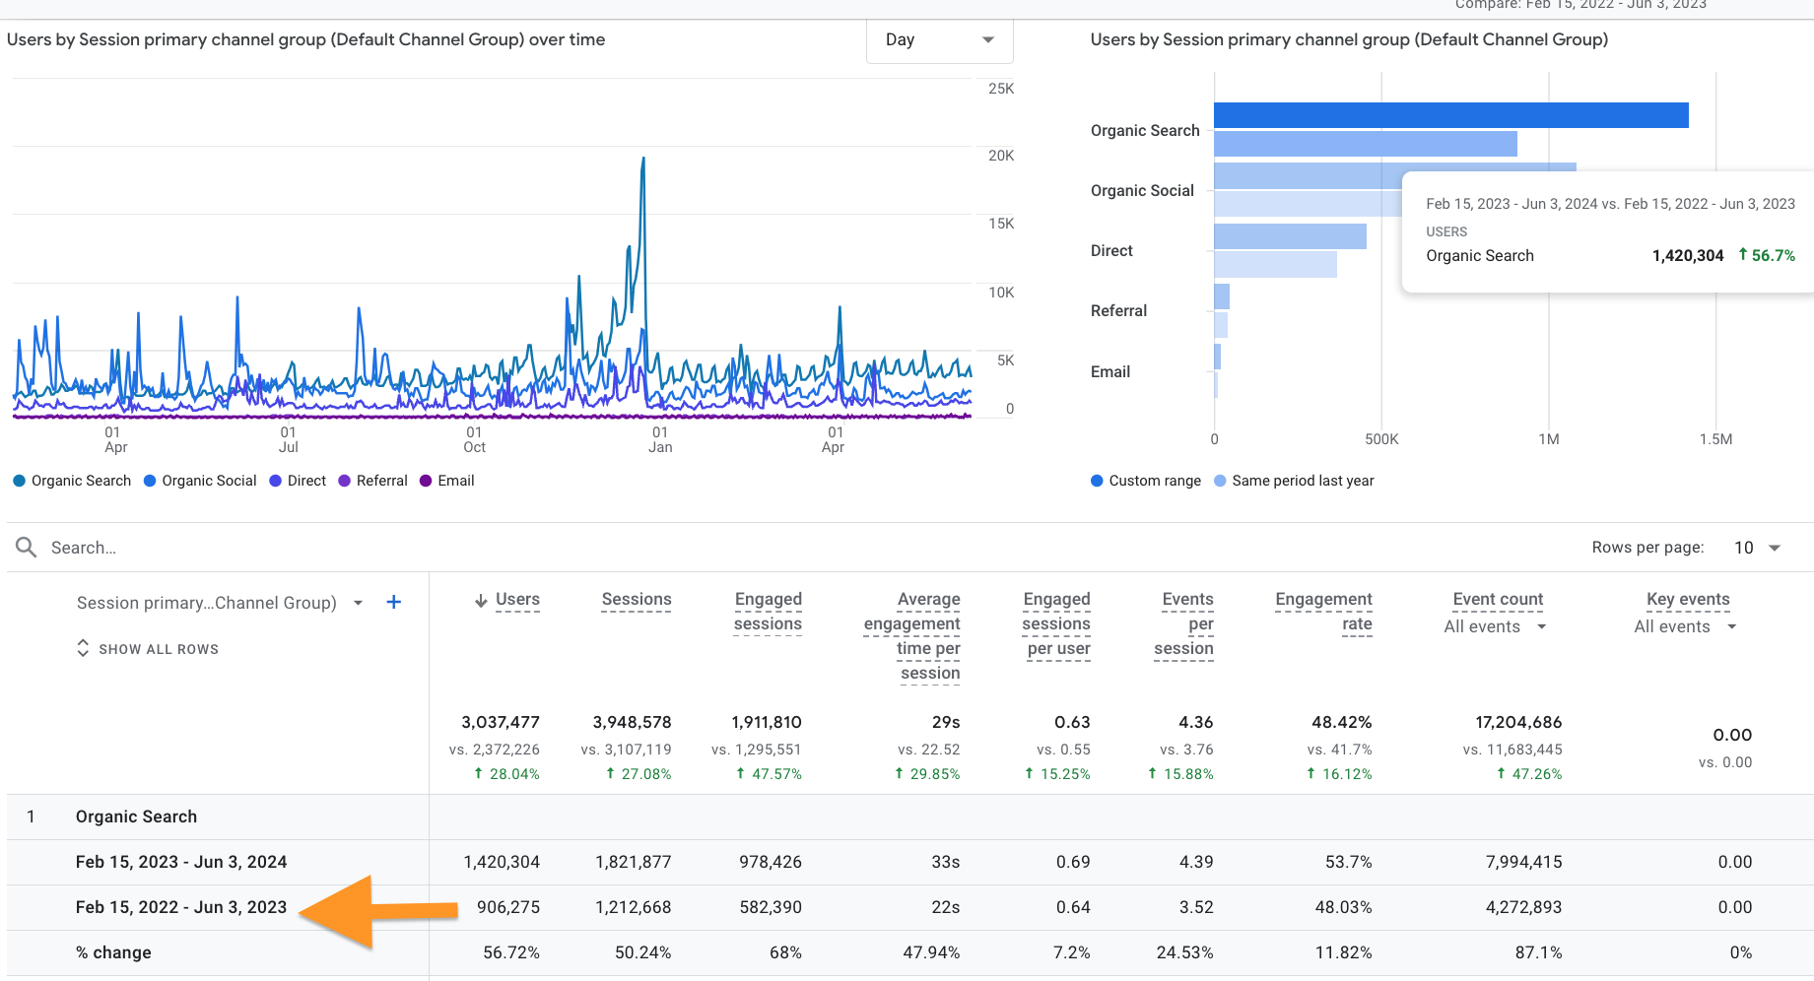Open the Rows per page dropdown
The width and height of the screenshot is (1814, 981).
click(x=1757, y=548)
